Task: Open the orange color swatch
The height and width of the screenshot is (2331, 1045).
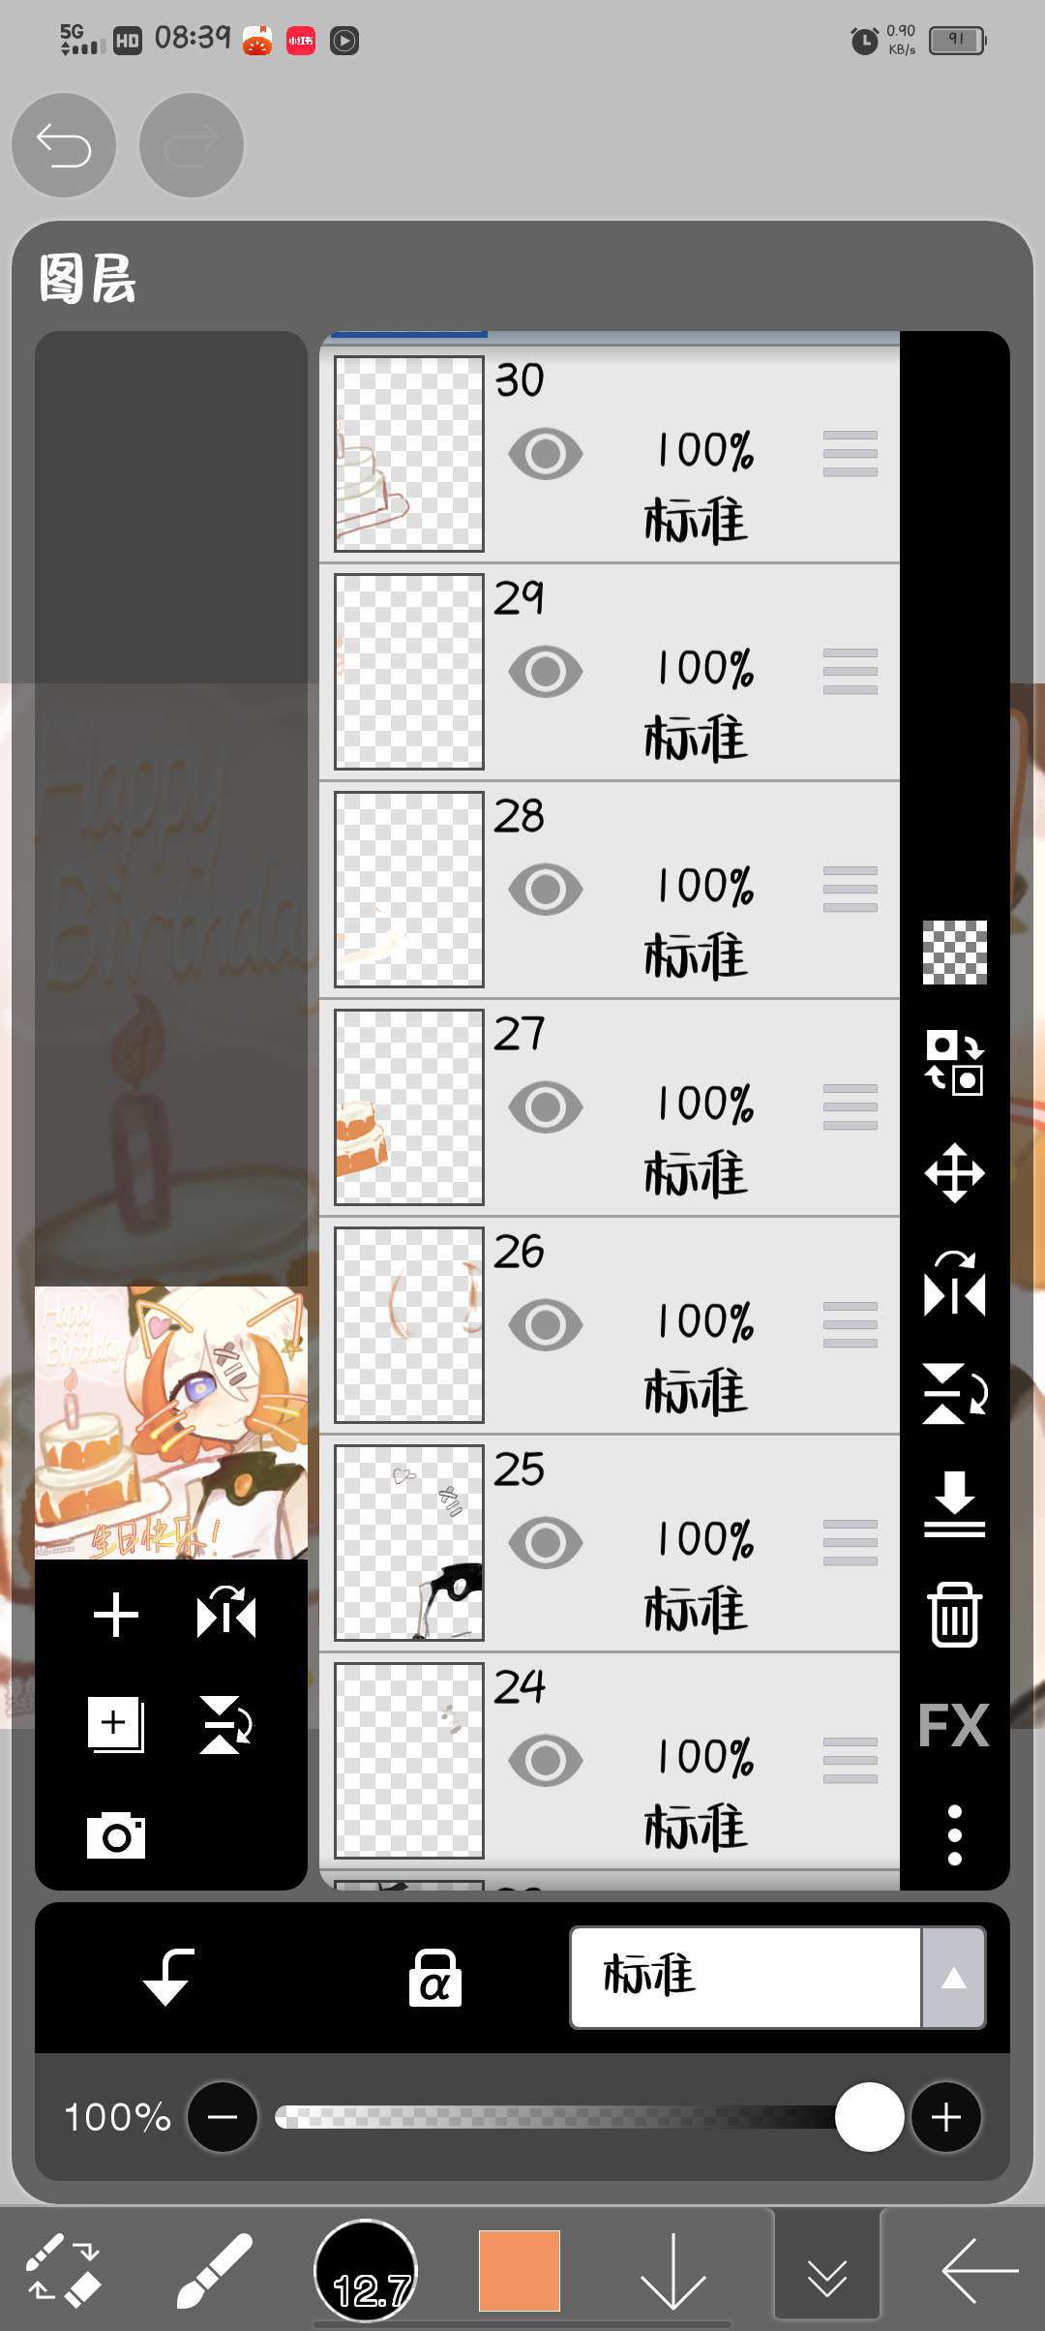Action: (520, 2270)
